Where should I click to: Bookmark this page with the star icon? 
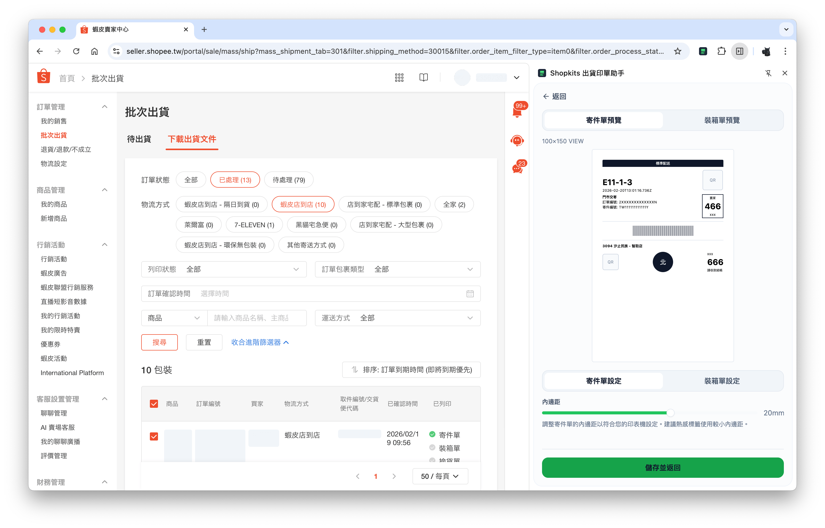677,51
